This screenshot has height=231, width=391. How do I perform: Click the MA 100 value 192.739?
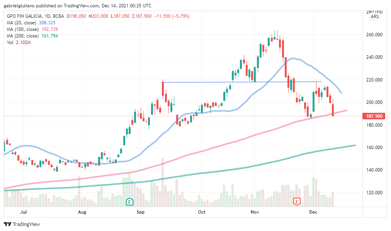click(49, 29)
